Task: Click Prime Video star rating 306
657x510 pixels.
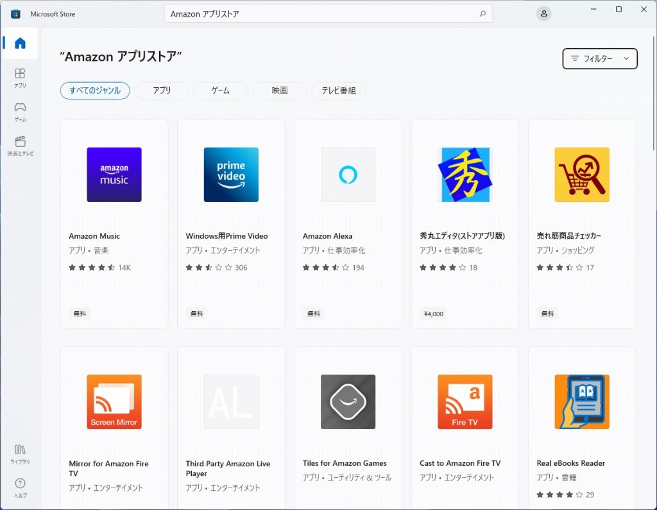Action: 217,268
